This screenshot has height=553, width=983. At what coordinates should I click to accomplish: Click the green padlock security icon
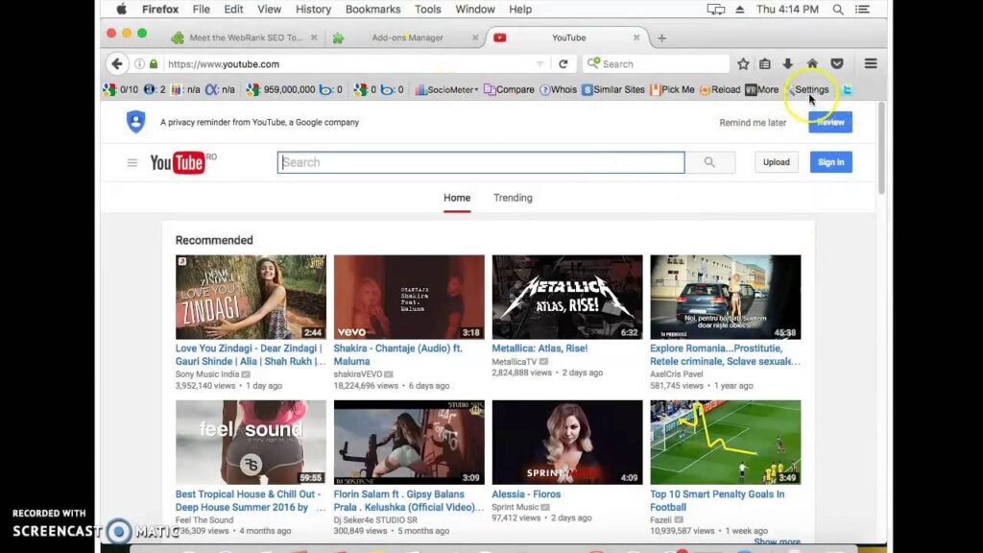[x=154, y=64]
